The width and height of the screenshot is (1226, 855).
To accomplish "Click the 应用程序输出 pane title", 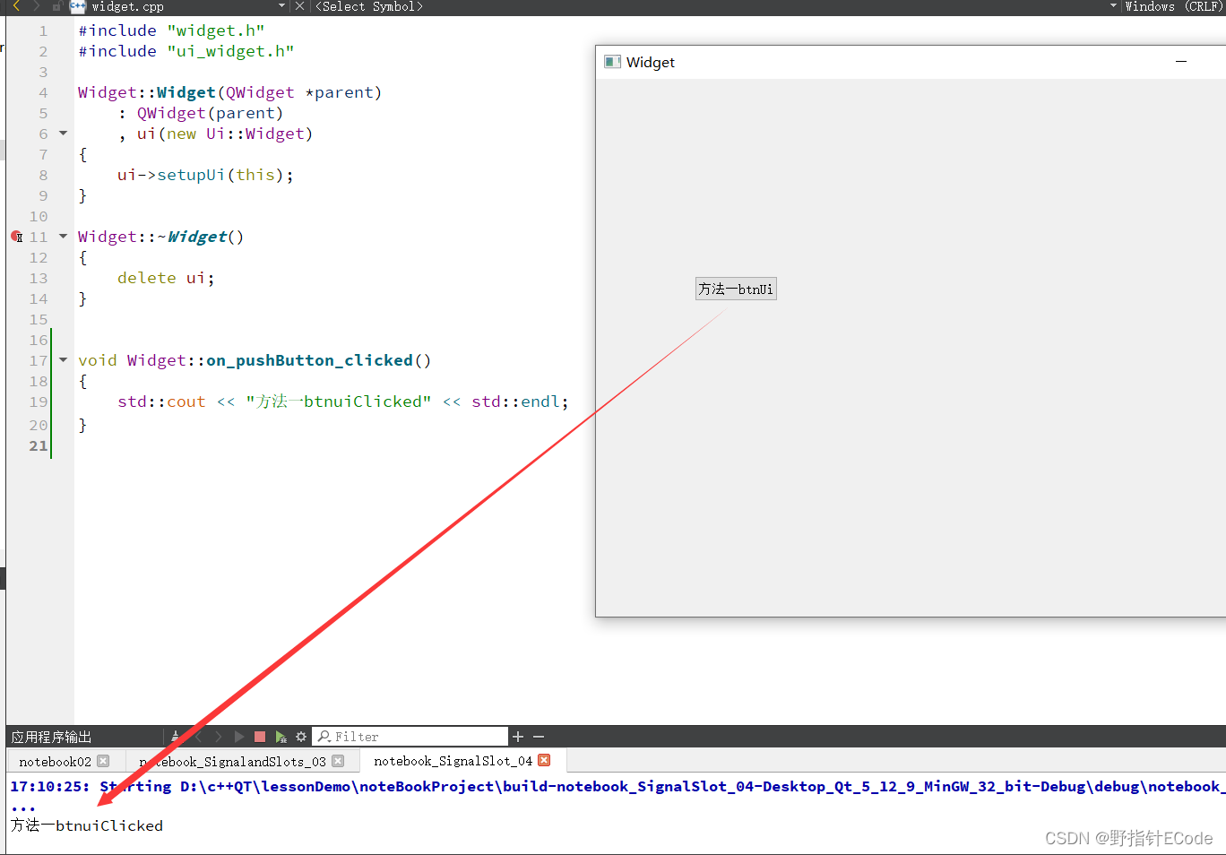I will 51,737.
